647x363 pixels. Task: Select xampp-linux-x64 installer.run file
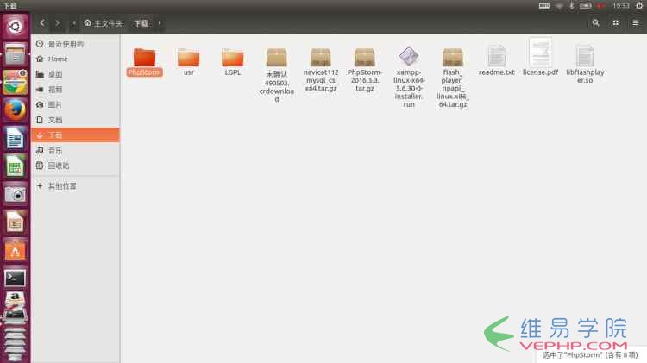click(409, 77)
